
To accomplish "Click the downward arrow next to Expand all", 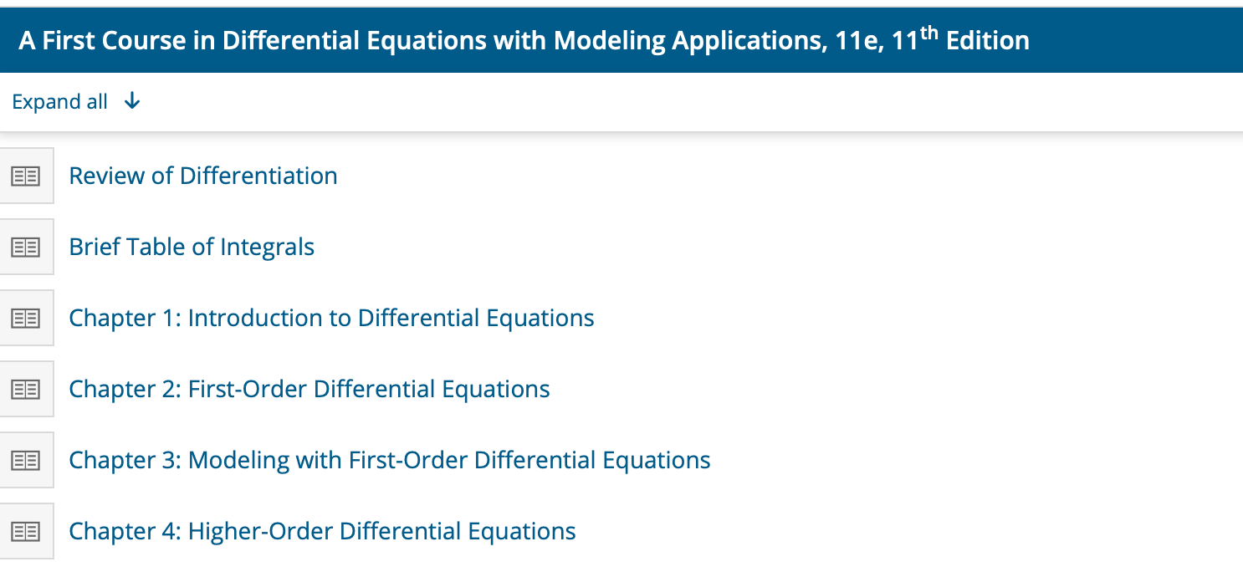I will coord(132,100).
